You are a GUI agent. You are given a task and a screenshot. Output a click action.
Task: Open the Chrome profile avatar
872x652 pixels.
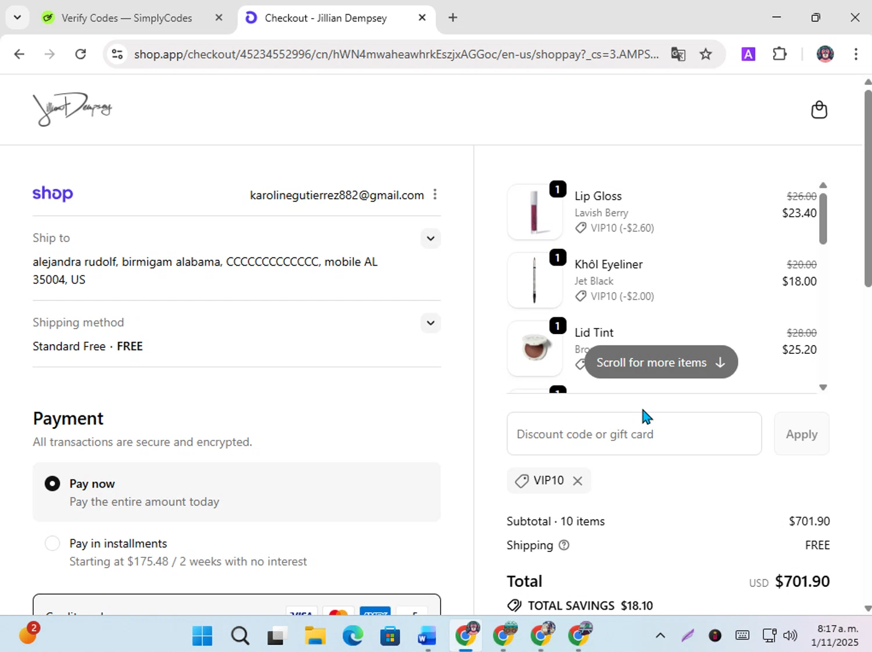pos(825,54)
